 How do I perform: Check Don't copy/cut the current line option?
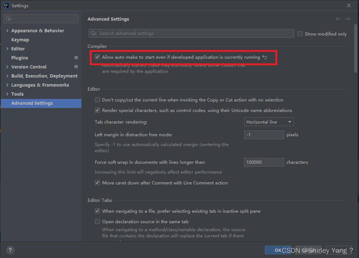(x=97, y=100)
